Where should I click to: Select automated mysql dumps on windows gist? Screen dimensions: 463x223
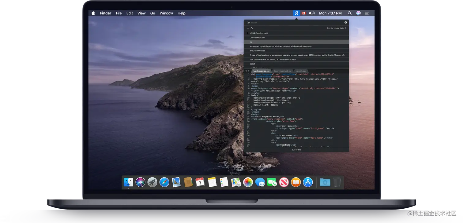(296, 46)
